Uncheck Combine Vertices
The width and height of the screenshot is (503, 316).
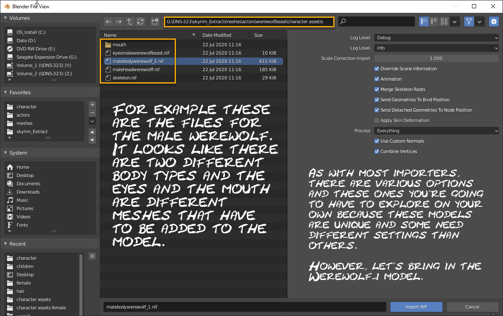coord(377,151)
